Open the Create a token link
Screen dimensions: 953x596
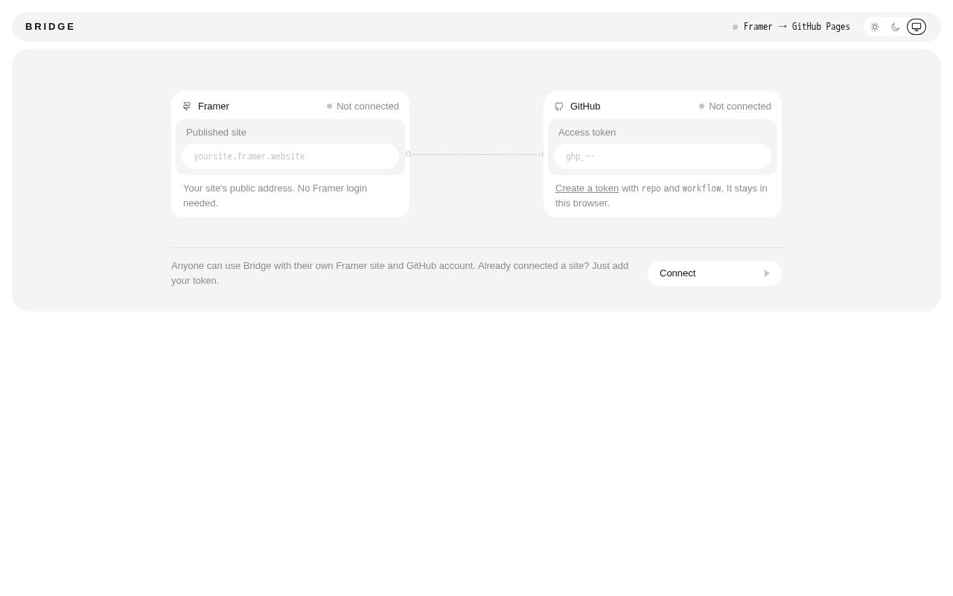[x=587, y=188]
